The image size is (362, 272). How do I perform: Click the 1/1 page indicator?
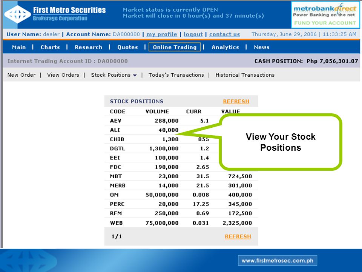(x=117, y=236)
